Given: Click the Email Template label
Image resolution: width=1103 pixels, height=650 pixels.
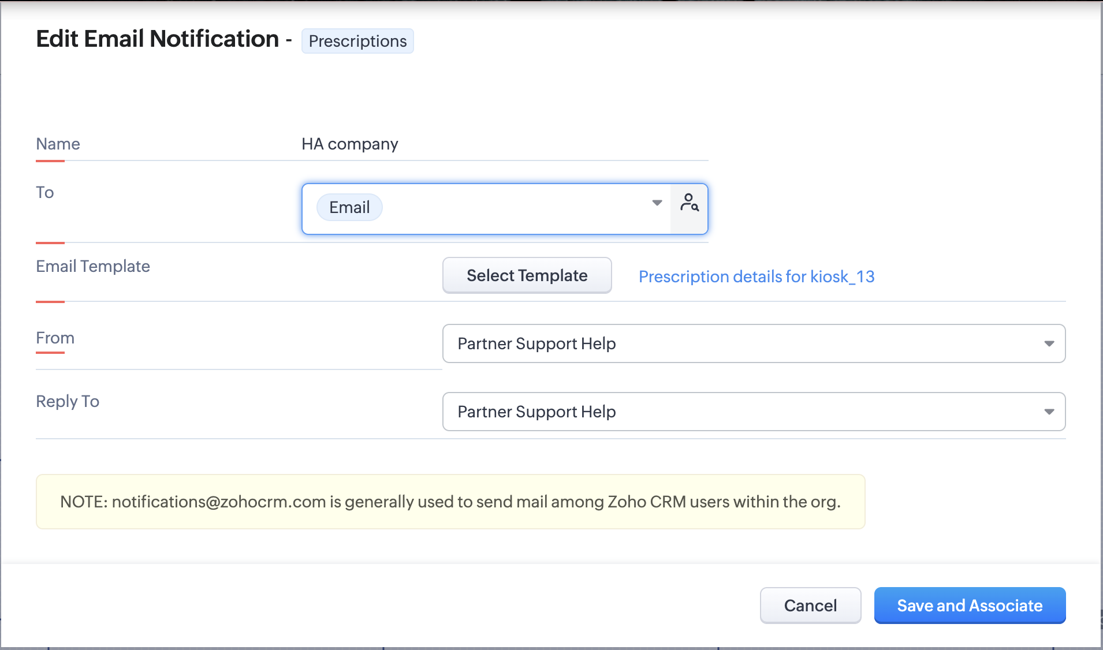Looking at the screenshot, I should tap(93, 266).
